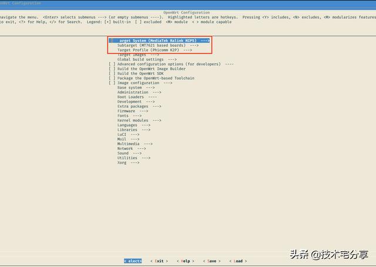The width and height of the screenshot is (376, 267).
Task: Open Sound submenu
Action: coord(129,153)
